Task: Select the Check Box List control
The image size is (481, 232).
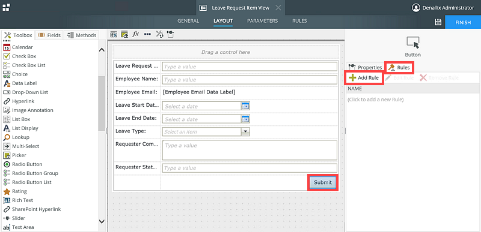Action: 24,65
